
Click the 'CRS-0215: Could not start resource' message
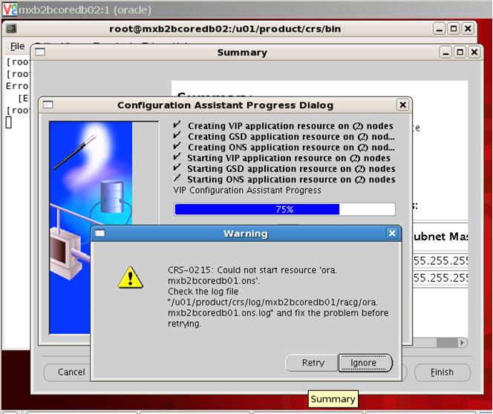(252, 275)
